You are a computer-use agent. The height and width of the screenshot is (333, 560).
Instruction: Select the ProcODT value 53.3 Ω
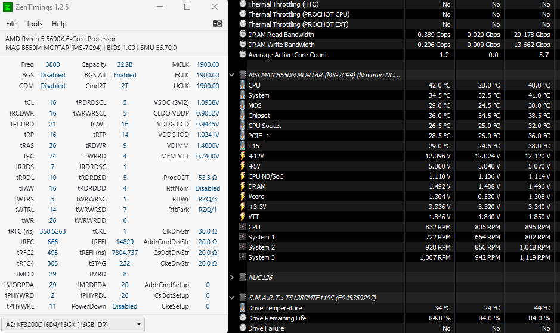(x=208, y=178)
